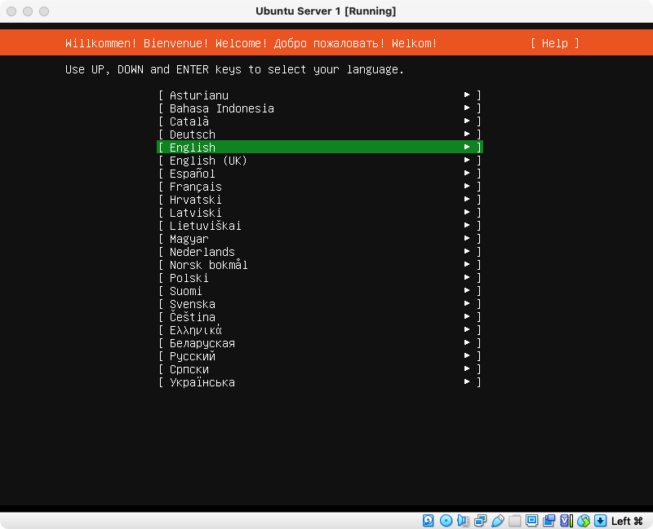The width and height of the screenshot is (653, 529).
Task: Click the USB devices icon
Action: point(497,521)
